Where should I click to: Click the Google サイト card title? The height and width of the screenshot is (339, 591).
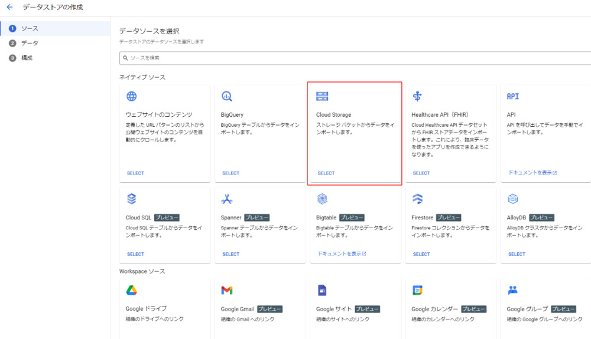coord(334,309)
